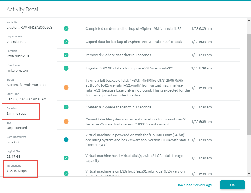Click the 'Download Server Logs' link
Image resolution: width=251 pixels, height=193 pixels.
(x=194, y=185)
